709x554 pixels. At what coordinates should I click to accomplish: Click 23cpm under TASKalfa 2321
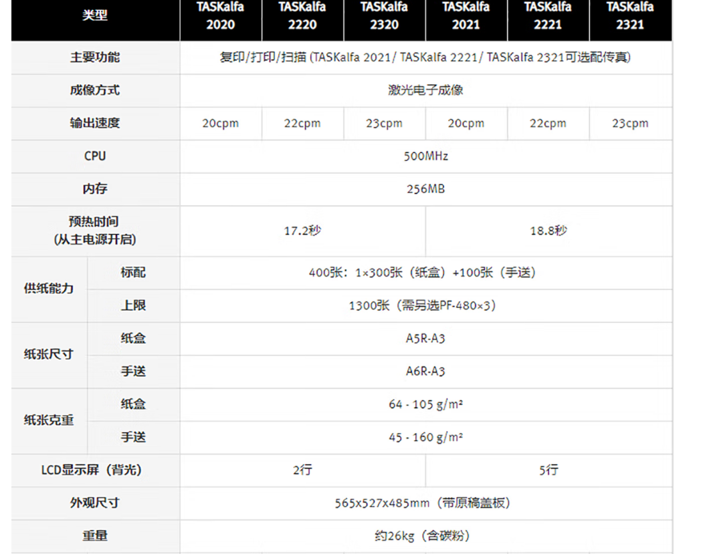pyautogui.click(x=630, y=124)
